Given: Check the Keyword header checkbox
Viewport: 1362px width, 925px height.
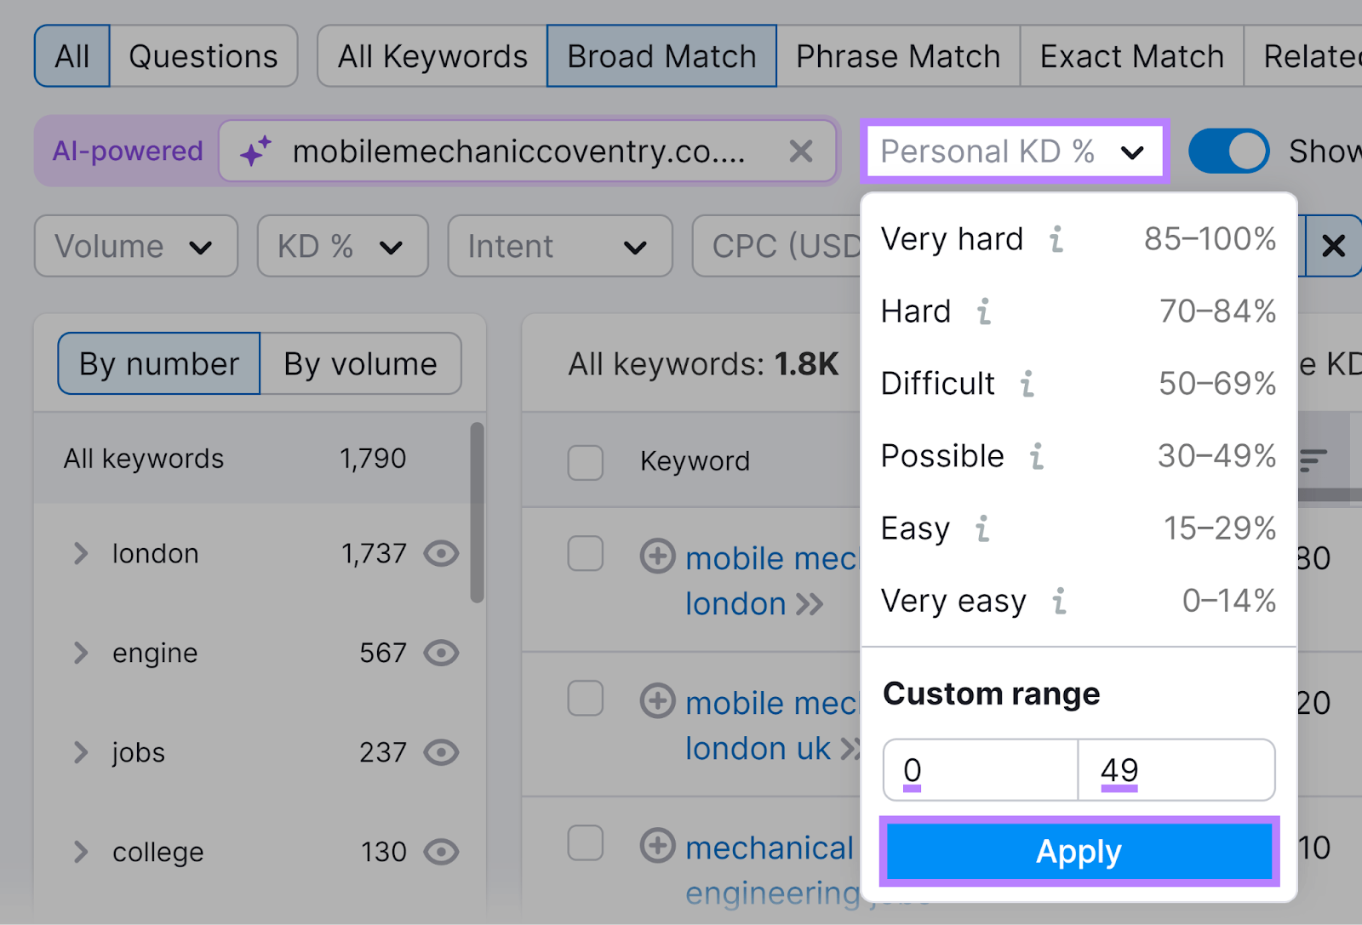Looking at the screenshot, I should [585, 462].
